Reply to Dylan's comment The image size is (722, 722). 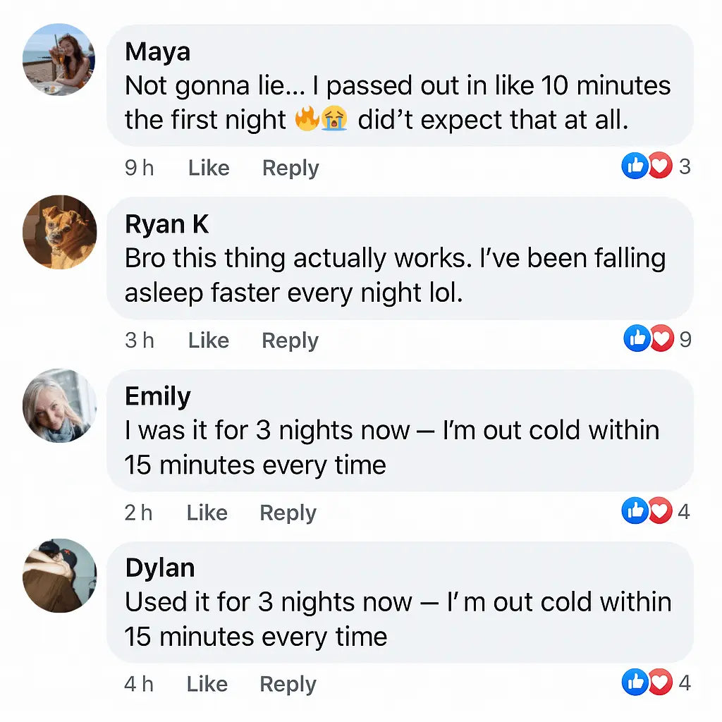pos(288,684)
